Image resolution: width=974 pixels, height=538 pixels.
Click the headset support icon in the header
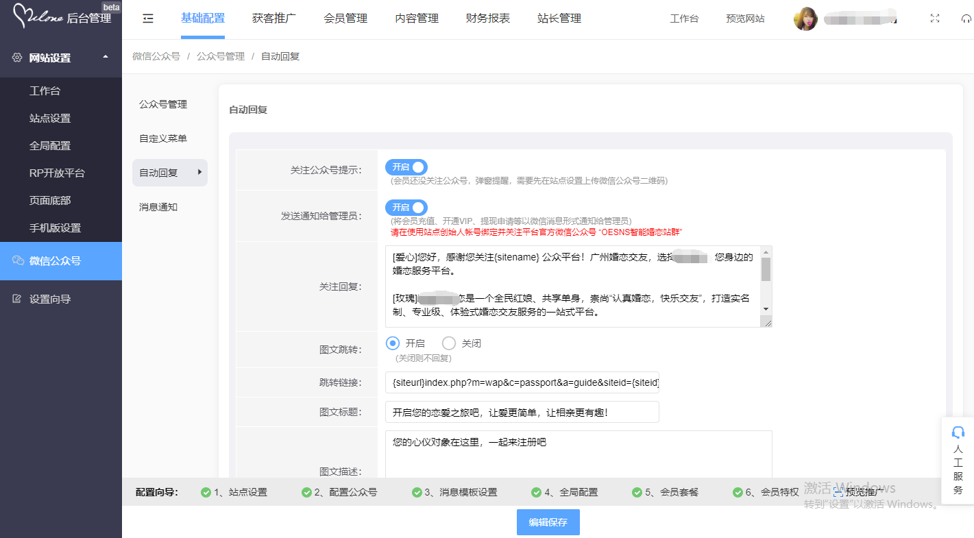point(966,19)
